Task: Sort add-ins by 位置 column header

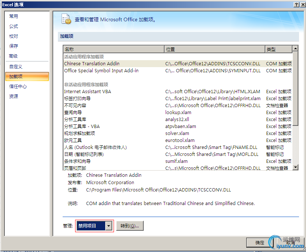Action: [x=215, y=49]
